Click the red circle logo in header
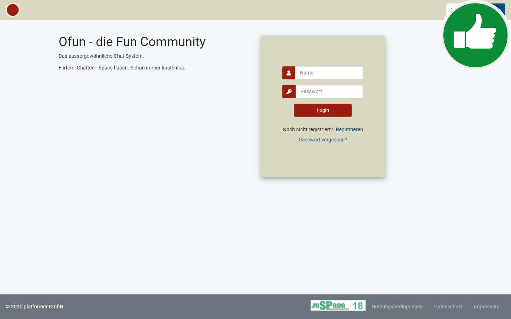 click(x=13, y=10)
